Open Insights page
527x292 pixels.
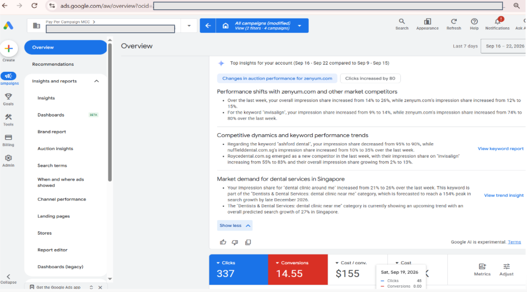46,98
